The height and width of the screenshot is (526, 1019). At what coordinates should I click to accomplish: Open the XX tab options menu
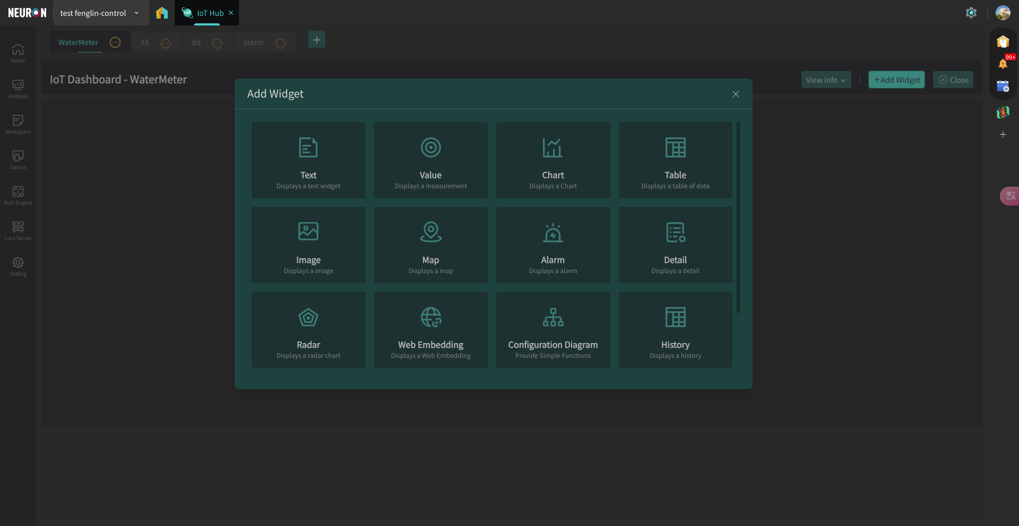point(166,43)
